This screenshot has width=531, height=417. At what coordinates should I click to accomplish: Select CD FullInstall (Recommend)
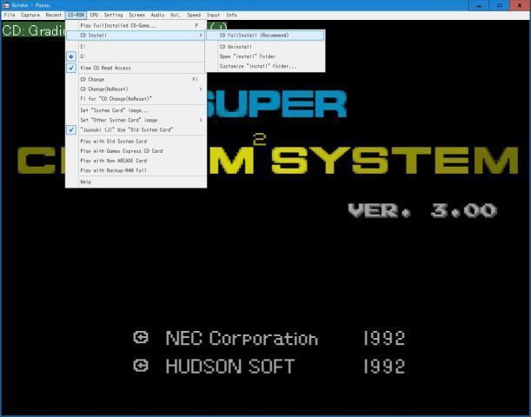click(x=265, y=36)
